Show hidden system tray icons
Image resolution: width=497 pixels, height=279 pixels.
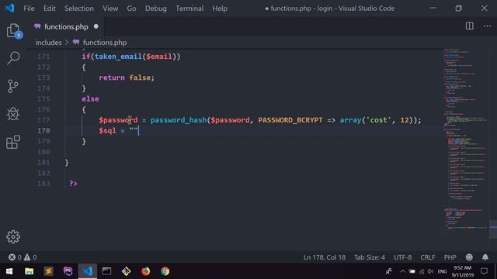click(x=402, y=271)
